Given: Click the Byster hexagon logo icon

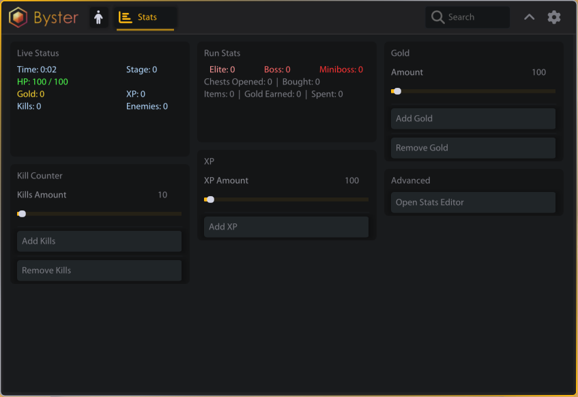Looking at the screenshot, I should pos(18,17).
